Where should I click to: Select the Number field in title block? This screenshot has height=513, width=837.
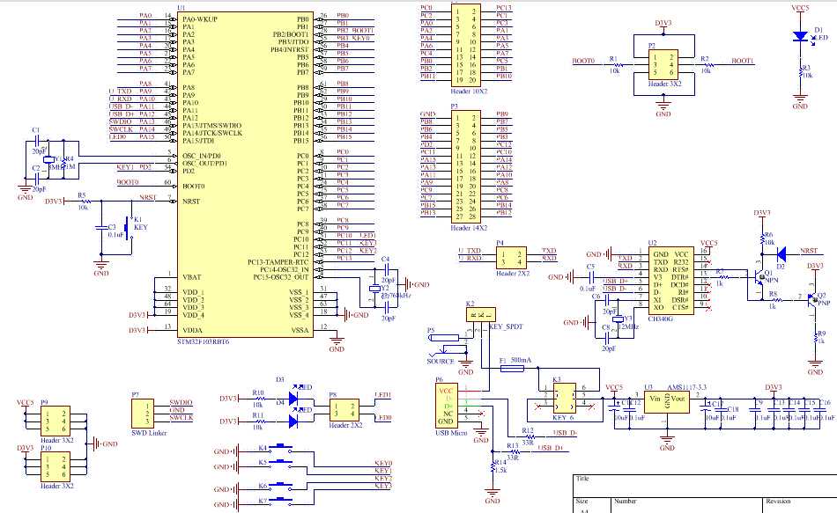tap(686, 506)
